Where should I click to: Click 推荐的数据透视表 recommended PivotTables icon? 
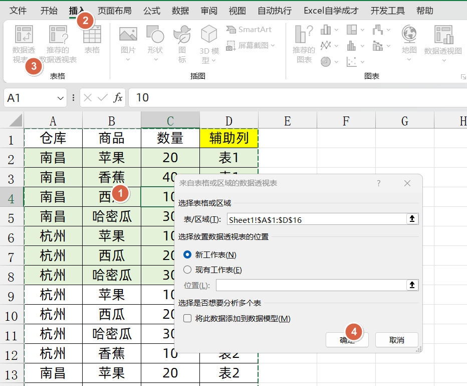tap(58, 34)
